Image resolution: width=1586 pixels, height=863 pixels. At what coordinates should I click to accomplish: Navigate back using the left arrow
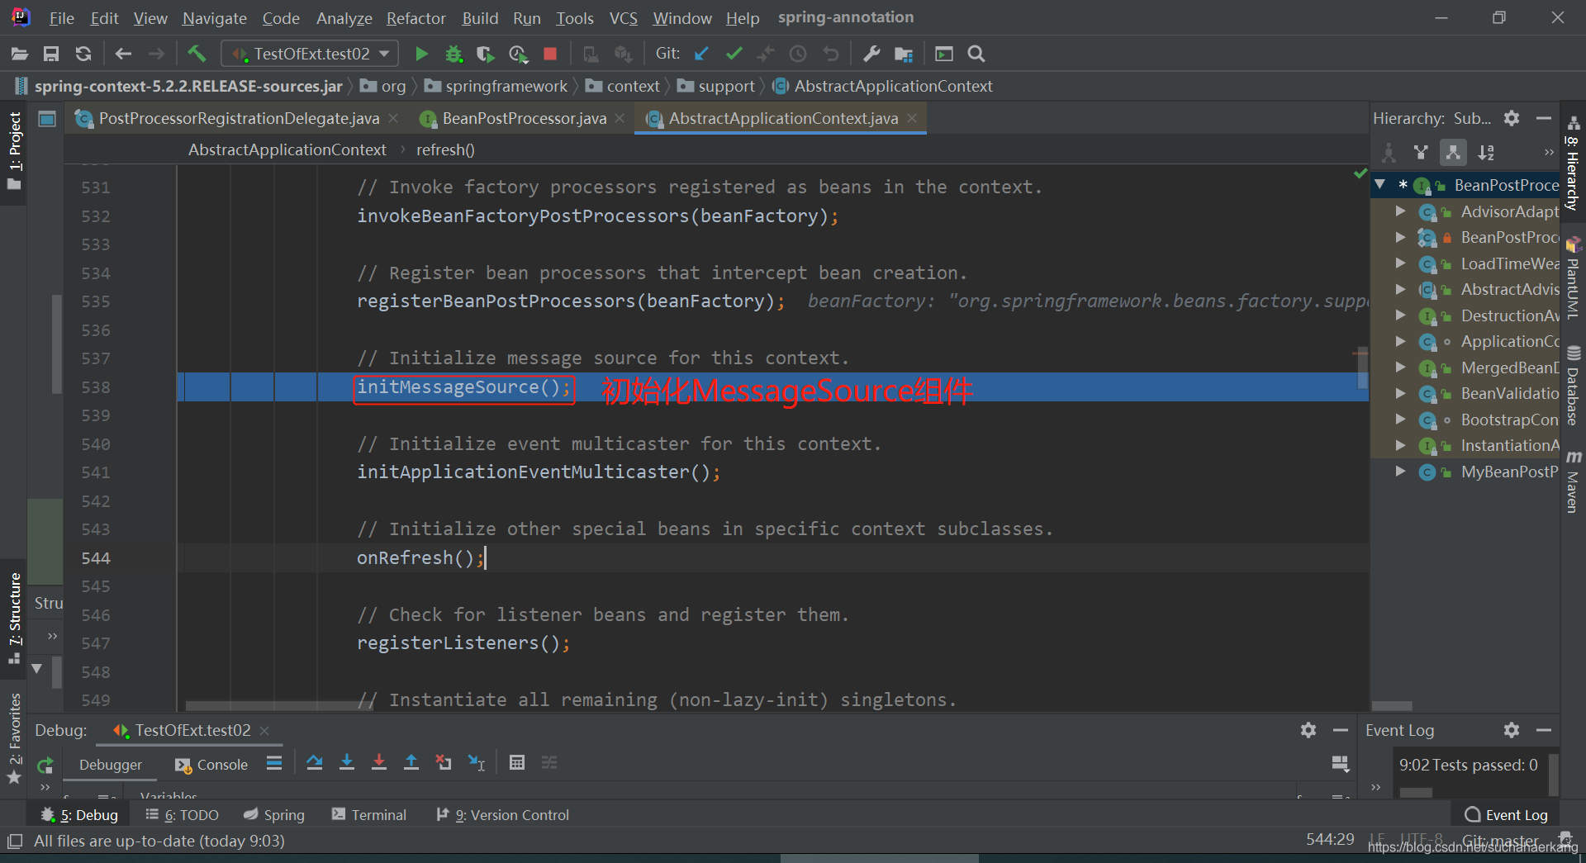click(123, 54)
